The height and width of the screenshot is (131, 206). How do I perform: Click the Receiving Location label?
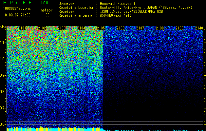click(76, 8)
